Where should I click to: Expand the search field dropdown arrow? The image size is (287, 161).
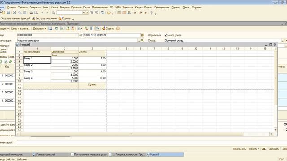[x=84, y=13]
